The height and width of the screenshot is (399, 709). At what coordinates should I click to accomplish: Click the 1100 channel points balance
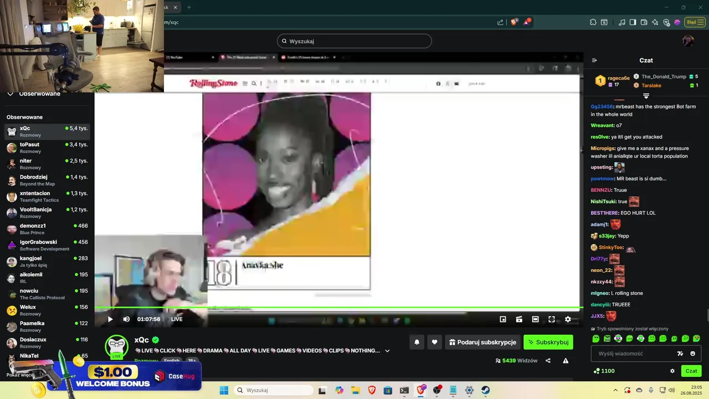click(604, 371)
